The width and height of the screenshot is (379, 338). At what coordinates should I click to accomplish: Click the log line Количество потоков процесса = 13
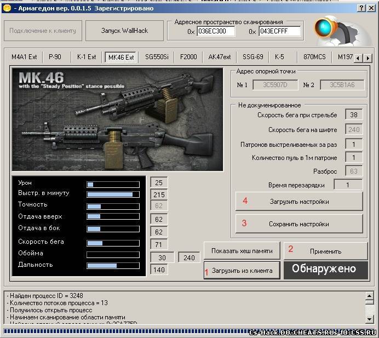(57, 303)
